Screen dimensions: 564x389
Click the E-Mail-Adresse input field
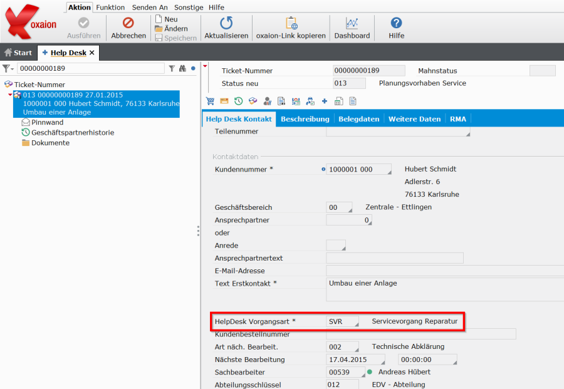pyautogui.click(x=445, y=271)
